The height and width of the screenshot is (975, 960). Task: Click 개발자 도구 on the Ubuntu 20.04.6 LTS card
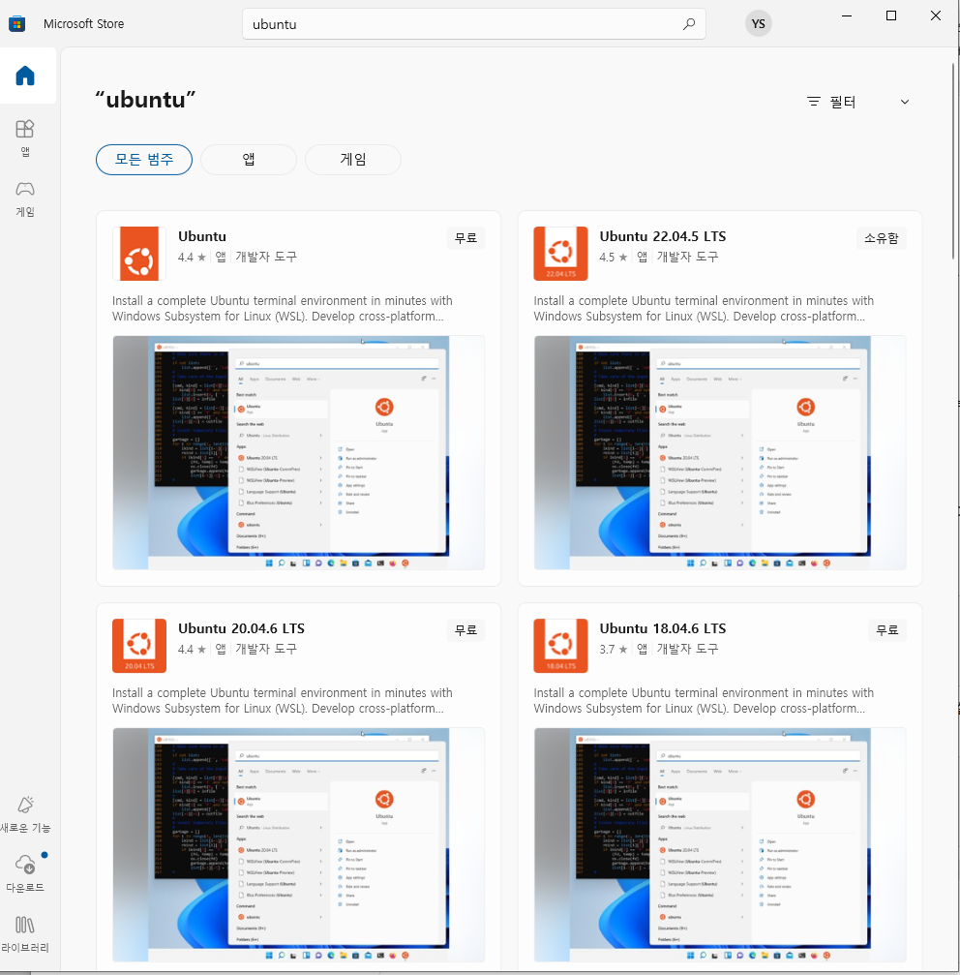click(266, 649)
